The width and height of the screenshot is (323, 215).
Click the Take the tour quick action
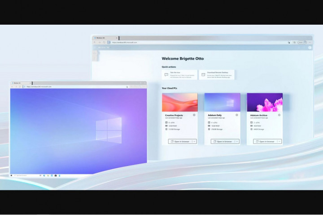pos(179,75)
